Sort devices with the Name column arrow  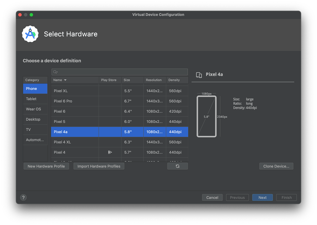coord(65,80)
